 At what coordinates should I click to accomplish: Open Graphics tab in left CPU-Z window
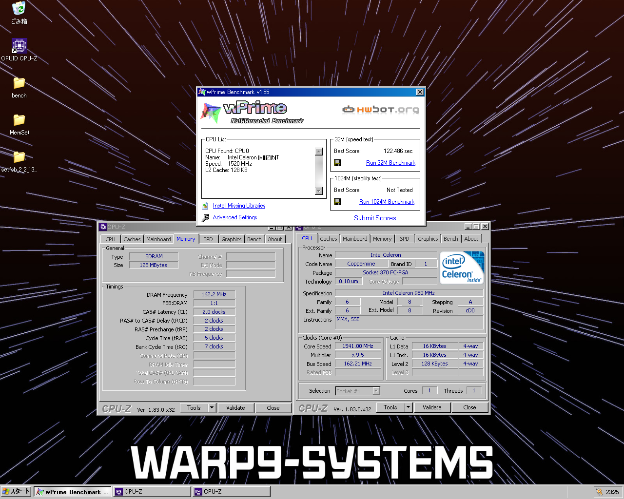coord(231,239)
